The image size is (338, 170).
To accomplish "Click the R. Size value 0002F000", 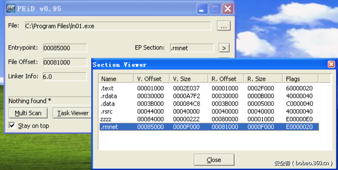I will coord(261,88).
